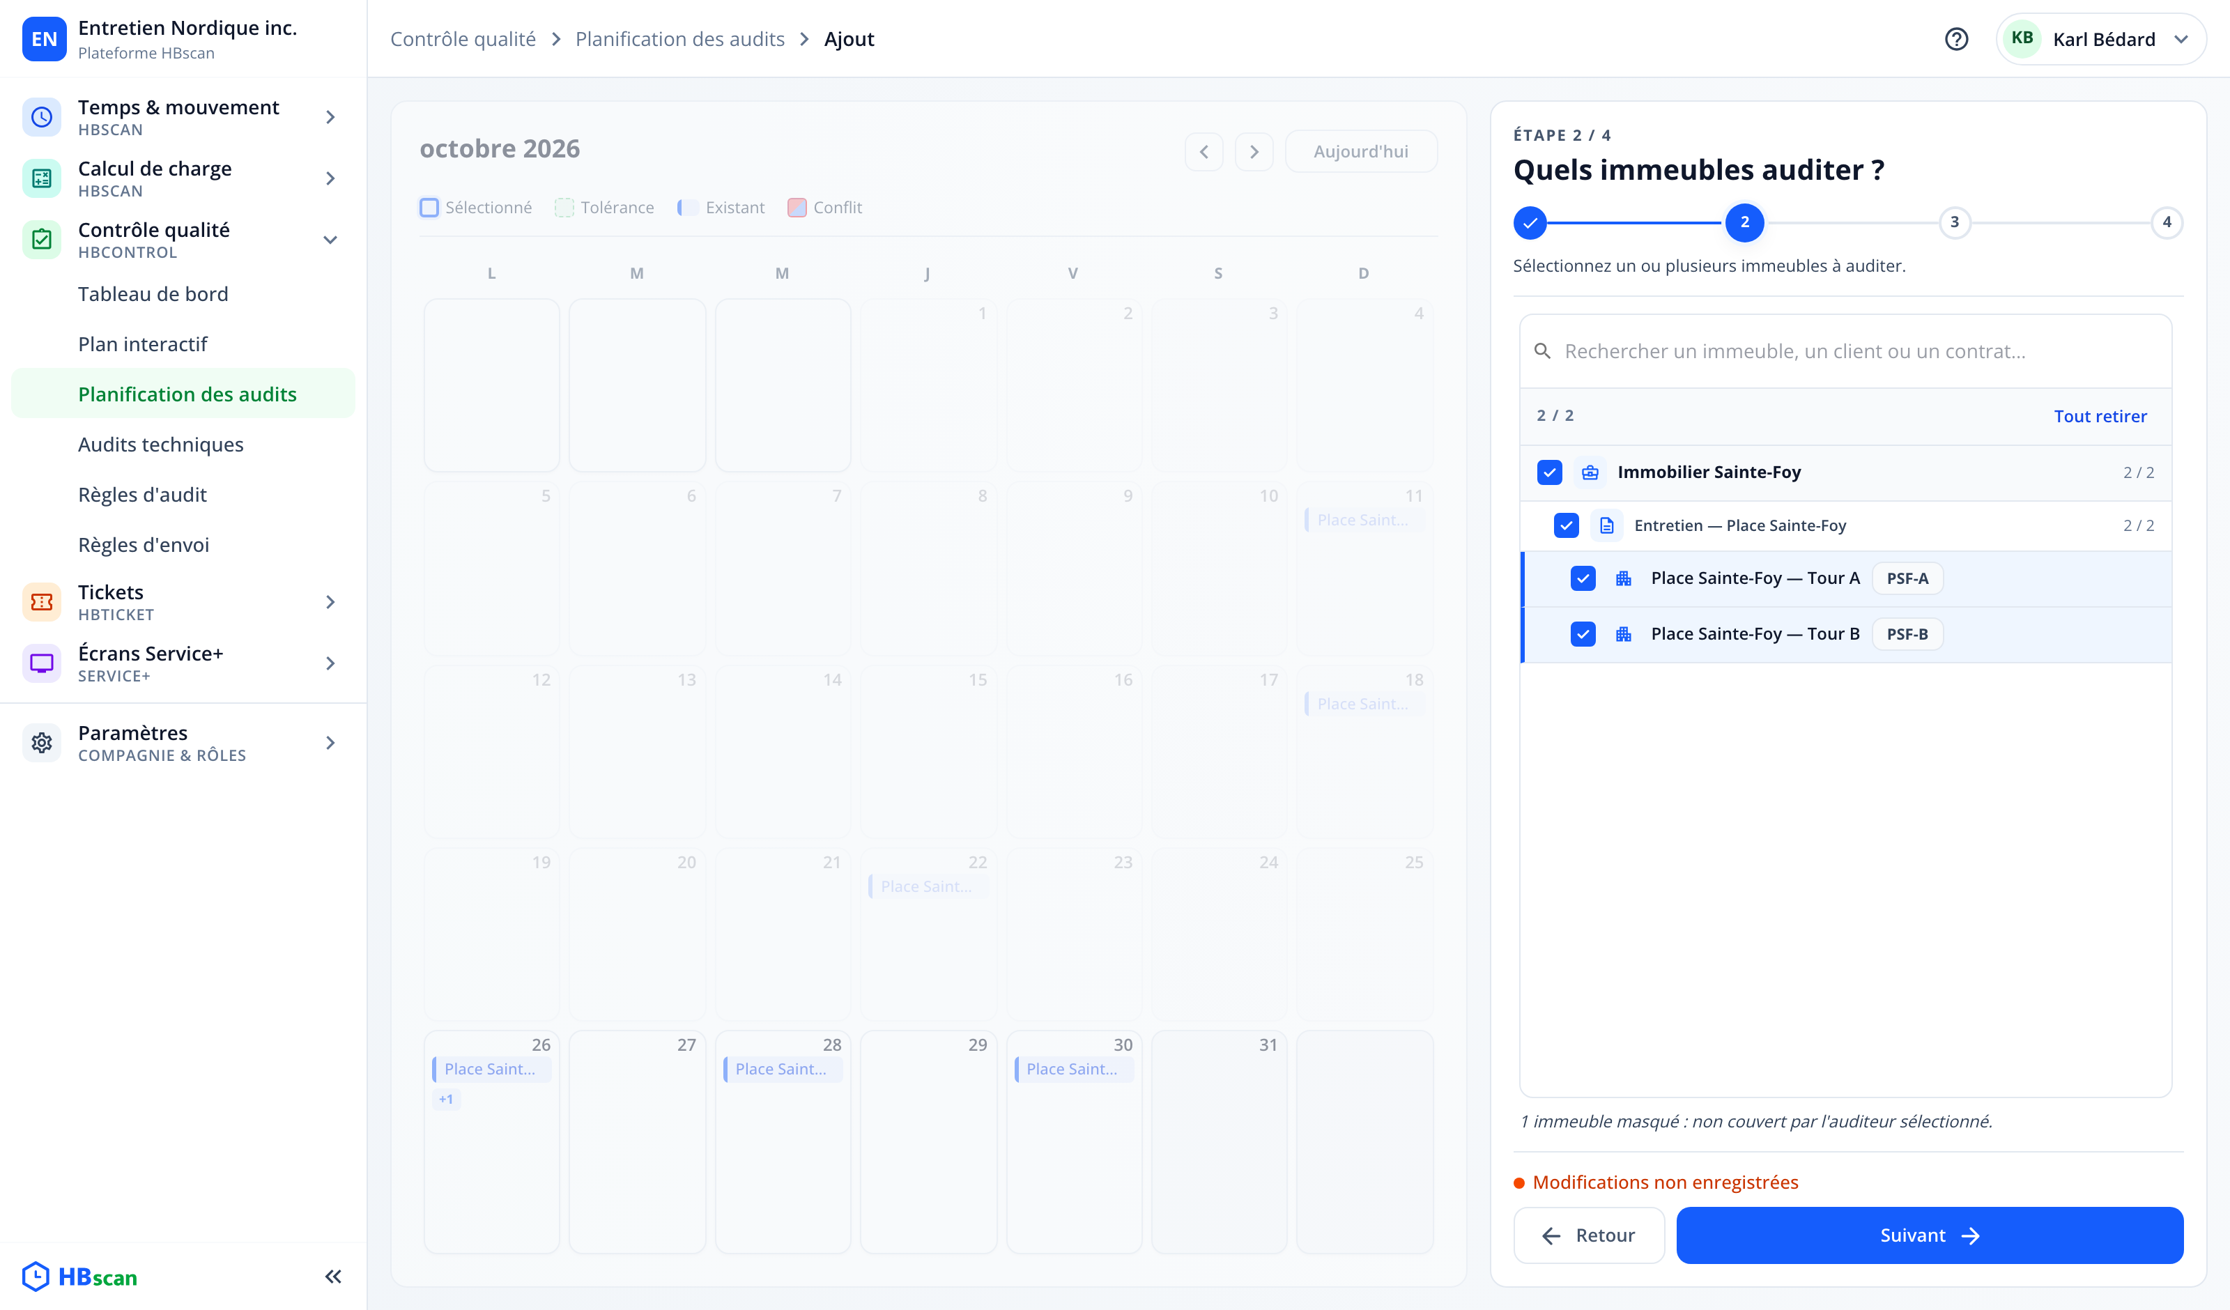Image resolution: width=2230 pixels, height=1310 pixels.
Task: Click Tout retirer link
Action: click(2100, 416)
